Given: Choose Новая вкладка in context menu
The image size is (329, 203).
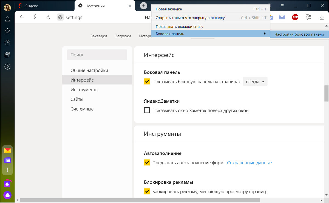Looking at the screenshot, I should (x=211, y=9).
